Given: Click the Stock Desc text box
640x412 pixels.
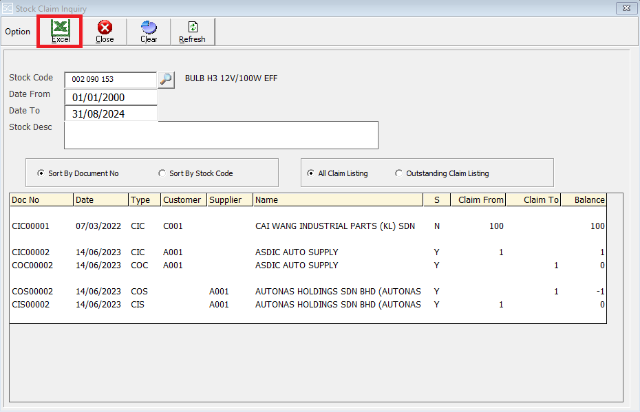Looking at the screenshot, I should [x=221, y=135].
